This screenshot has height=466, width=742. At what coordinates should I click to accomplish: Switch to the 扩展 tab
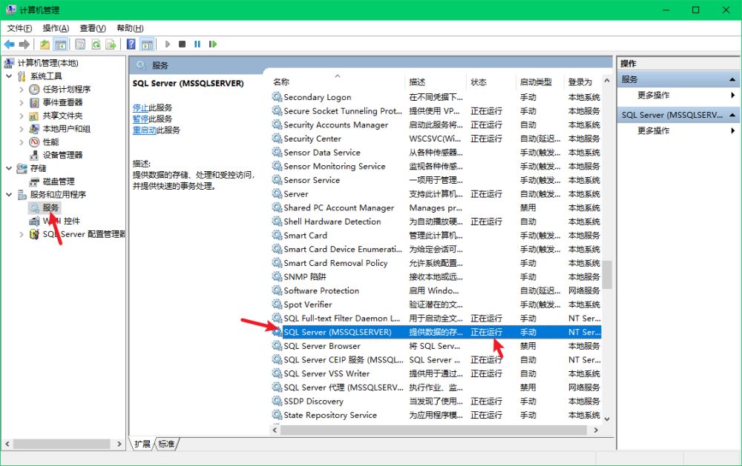point(142,444)
